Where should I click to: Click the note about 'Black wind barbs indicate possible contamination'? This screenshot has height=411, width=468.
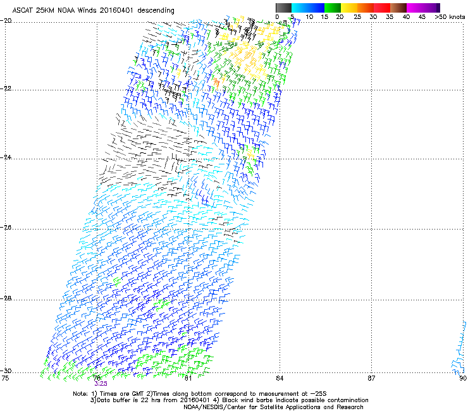click(x=292, y=400)
